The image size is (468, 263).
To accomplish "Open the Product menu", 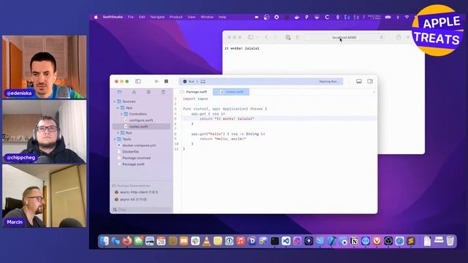I will (175, 18).
